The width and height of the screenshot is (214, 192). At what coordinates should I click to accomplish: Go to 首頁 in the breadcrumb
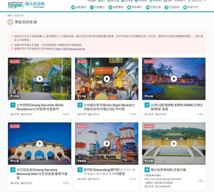pyautogui.click(x=9, y=16)
